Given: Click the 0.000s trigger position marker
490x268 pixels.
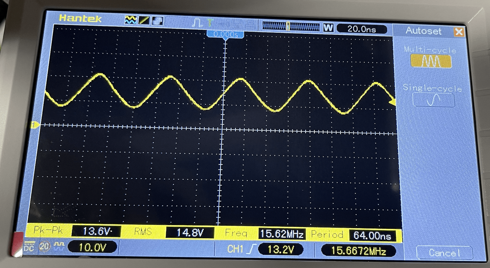Looking at the screenshot, I should (226, 35).
